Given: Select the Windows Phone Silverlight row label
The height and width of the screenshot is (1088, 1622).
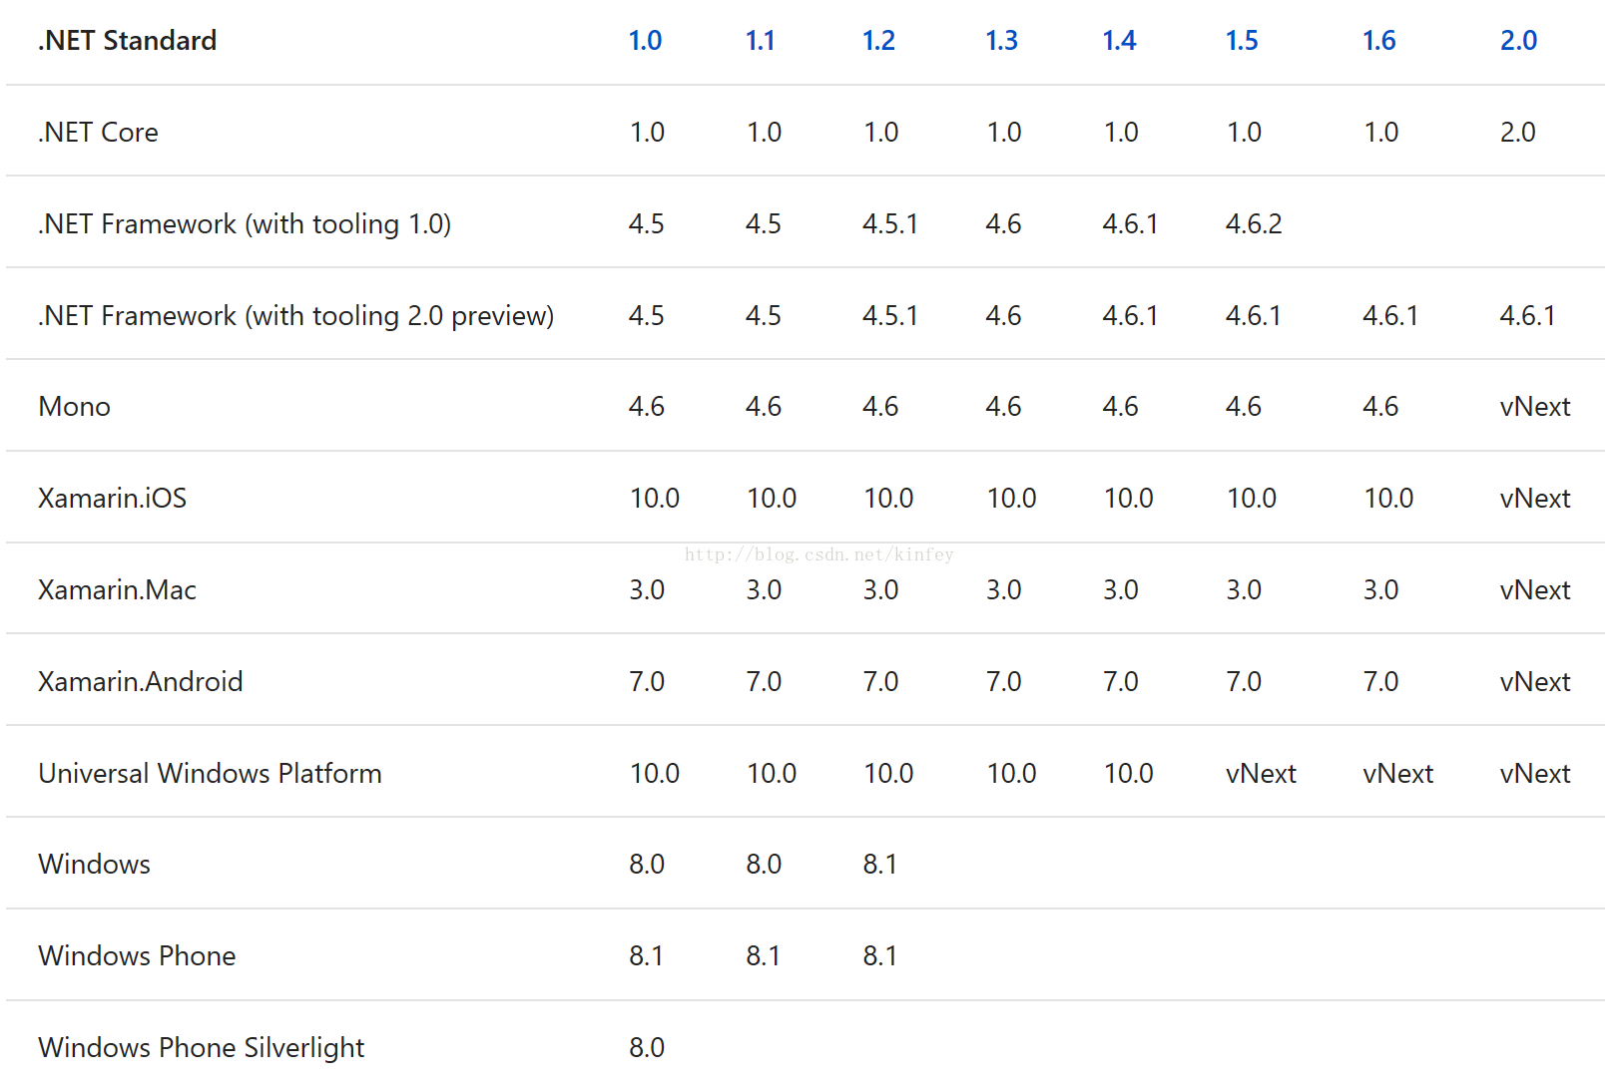Looking at the screenshot, I should [201, 1047].
